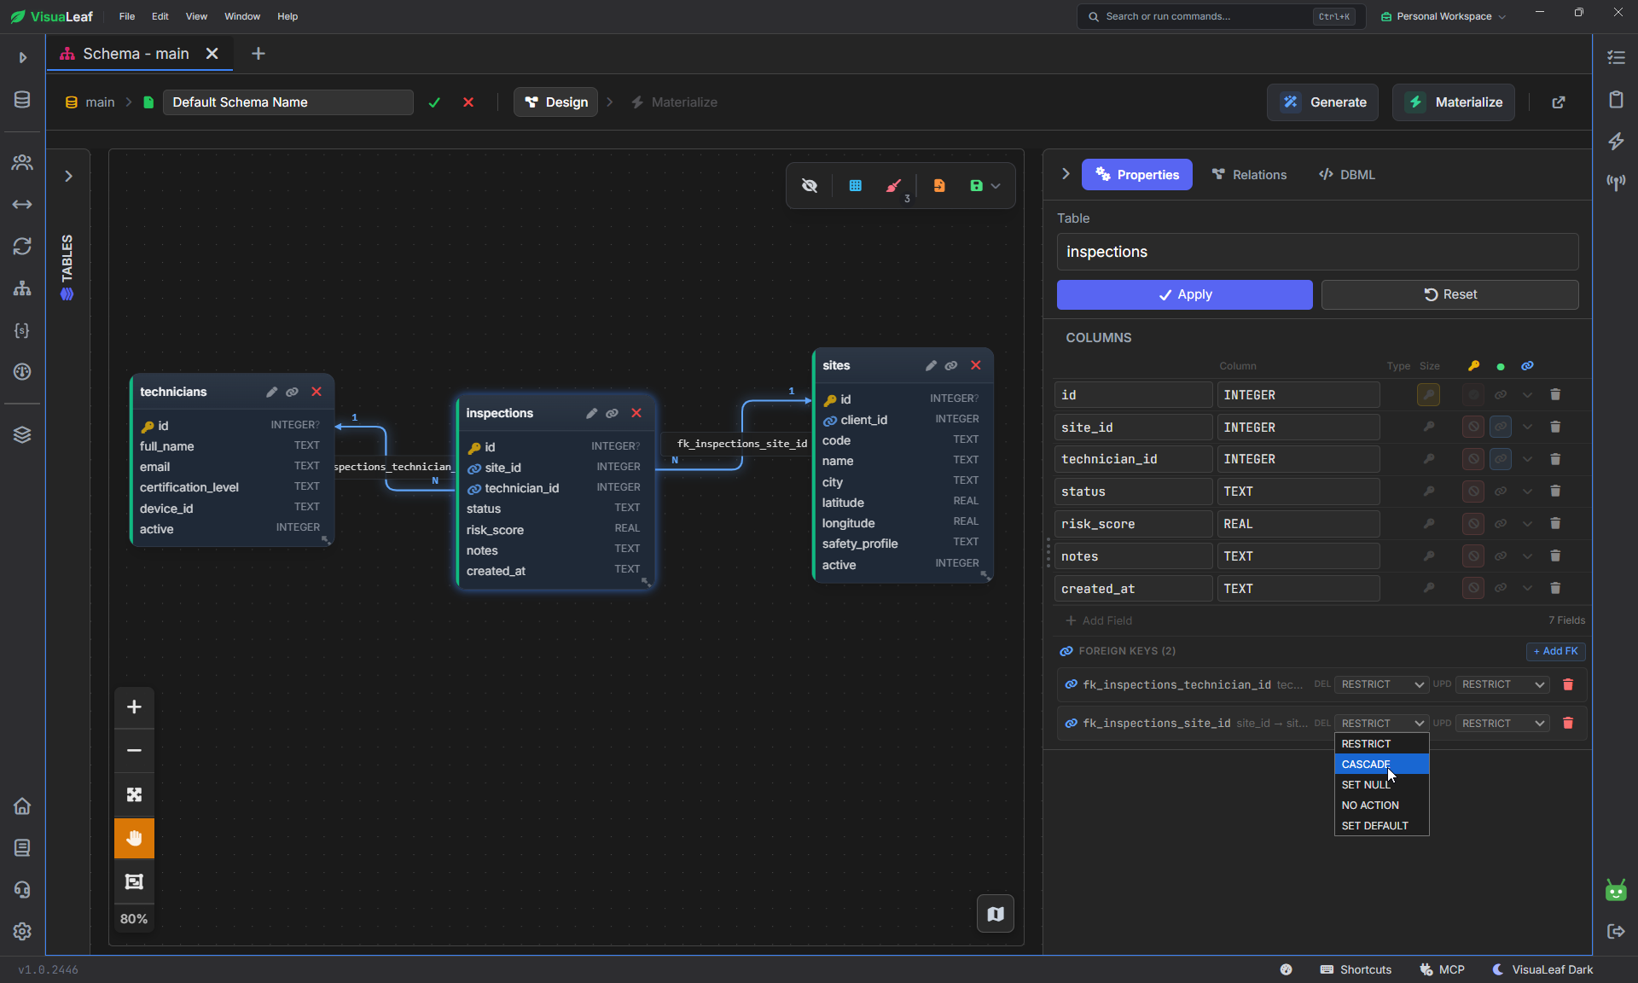
Task: Click the fit-to-screen icon
Action: [134, 794]
